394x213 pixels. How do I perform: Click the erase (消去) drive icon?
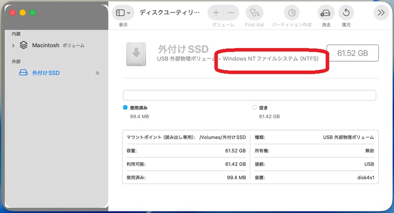coord(326,12)
